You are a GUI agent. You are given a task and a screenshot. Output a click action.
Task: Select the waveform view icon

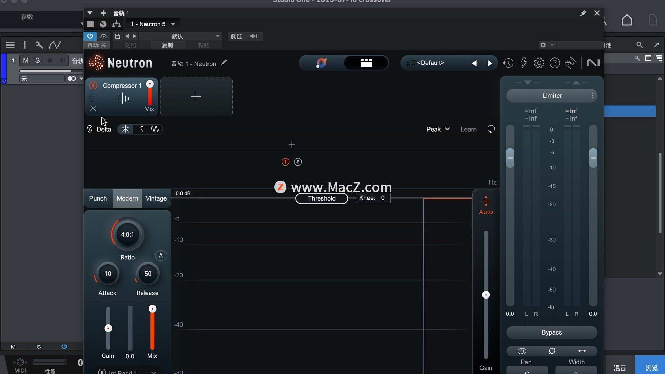(155, 129)
